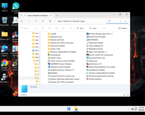
Task: Select Morphs_Win-Office_Activation file
Action: coord(61,82)
